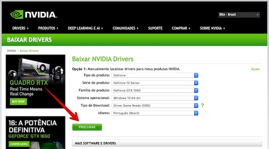Screen dimensions: 269x149
Task: Open the Sobre NVIDIA menu
Action: tap(212, 28)
